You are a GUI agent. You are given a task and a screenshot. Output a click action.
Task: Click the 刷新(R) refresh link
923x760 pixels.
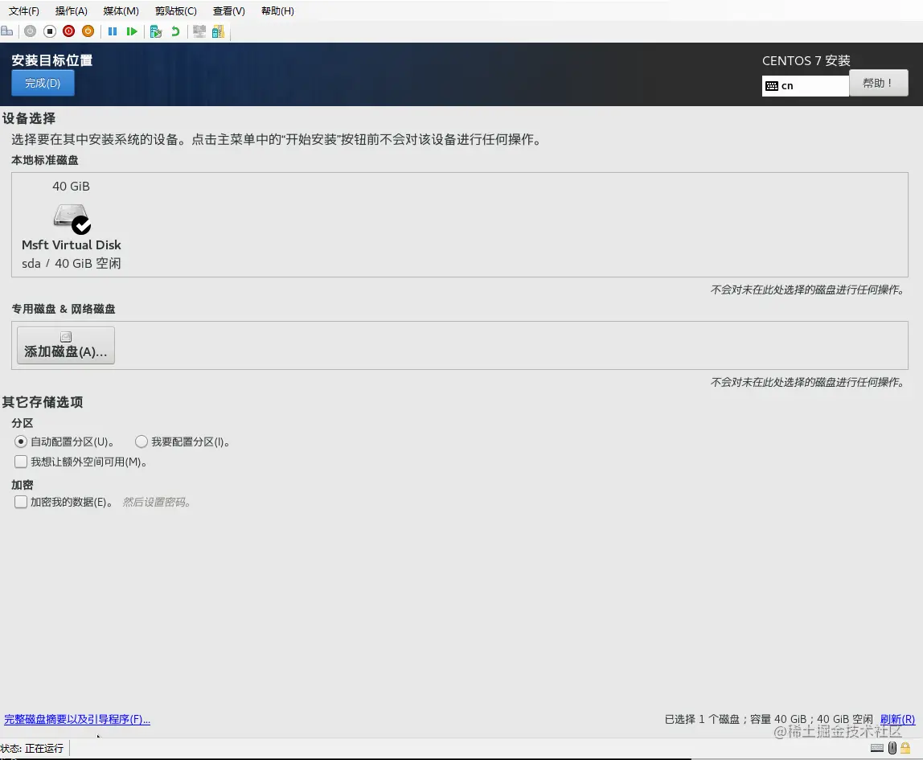898,719
